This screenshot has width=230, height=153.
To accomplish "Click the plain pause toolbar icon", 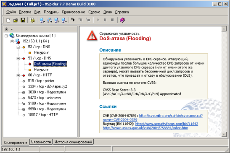I will 105,20.
